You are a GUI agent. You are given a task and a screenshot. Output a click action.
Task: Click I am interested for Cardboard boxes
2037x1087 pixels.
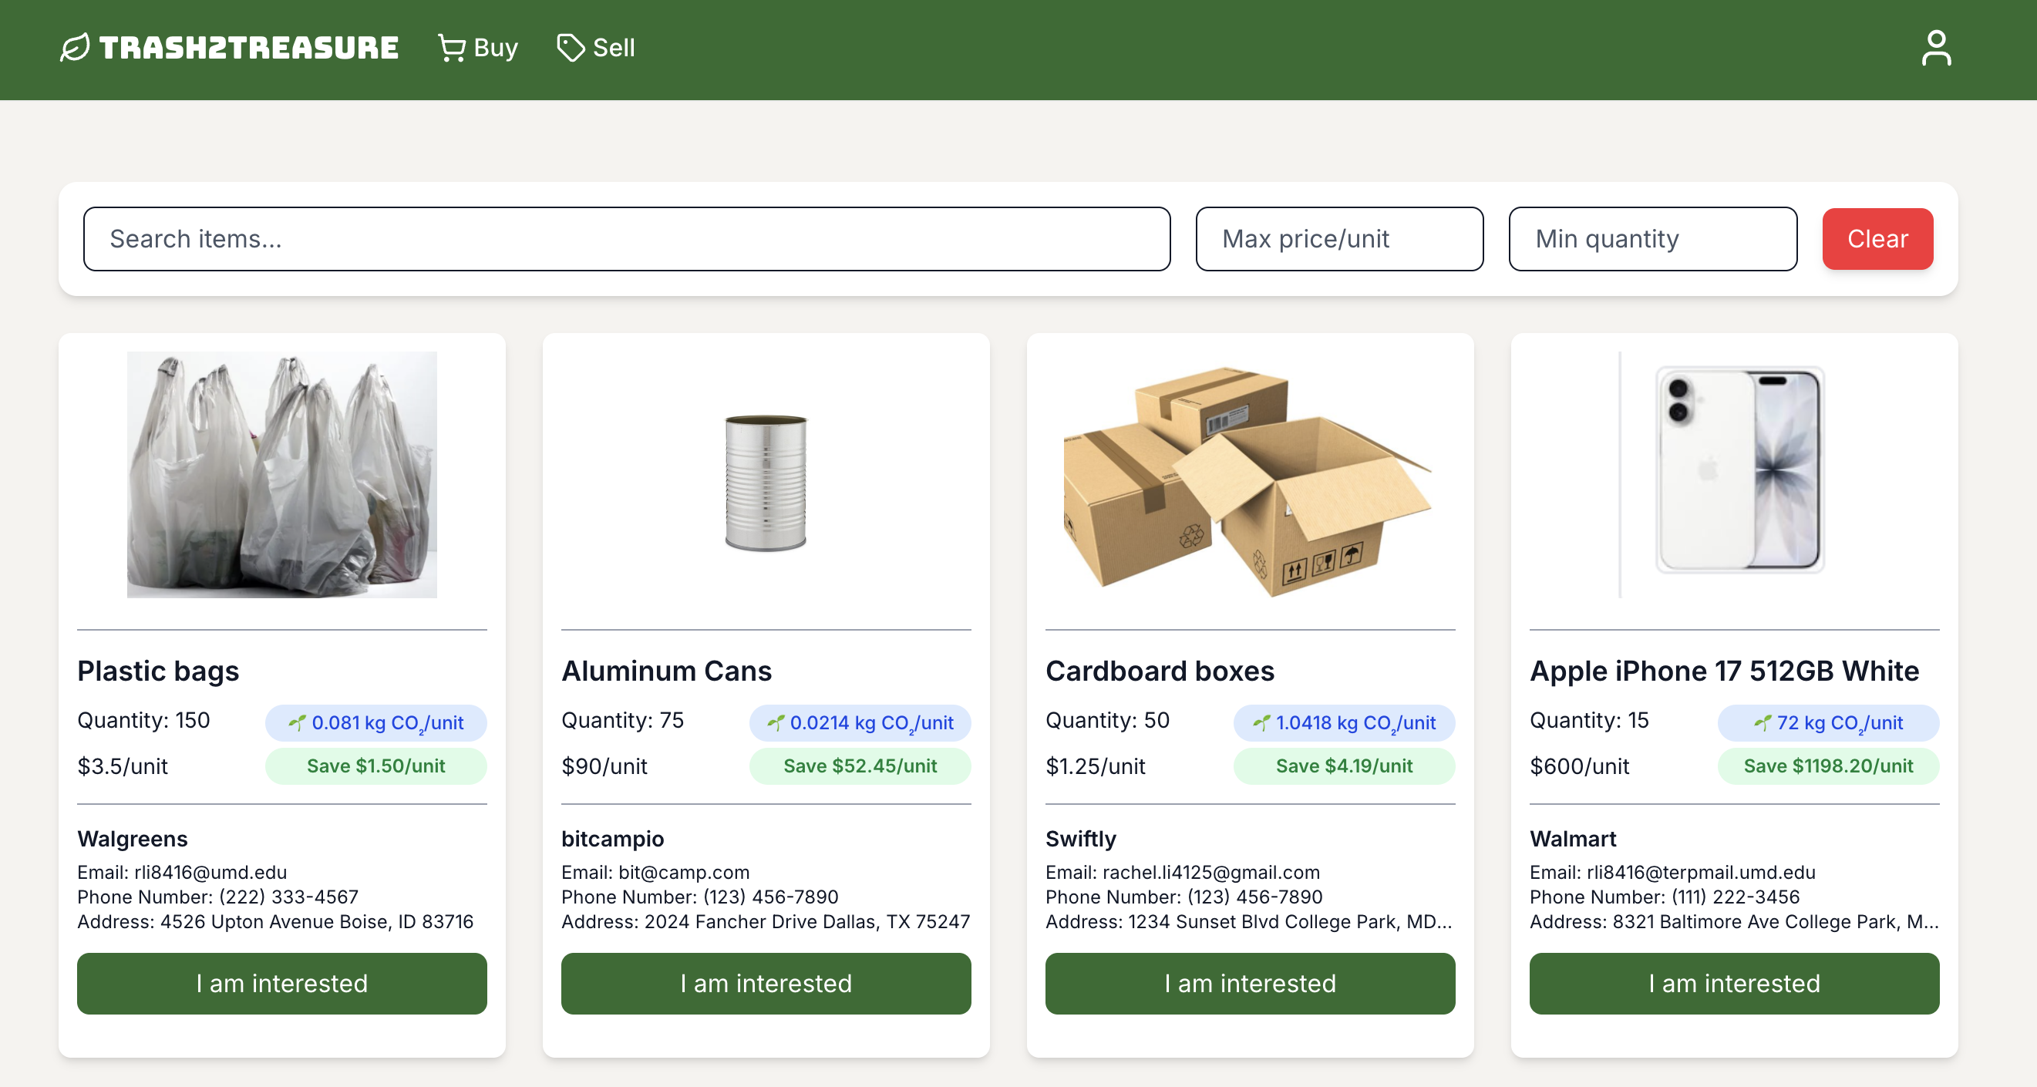point(1249,983)
